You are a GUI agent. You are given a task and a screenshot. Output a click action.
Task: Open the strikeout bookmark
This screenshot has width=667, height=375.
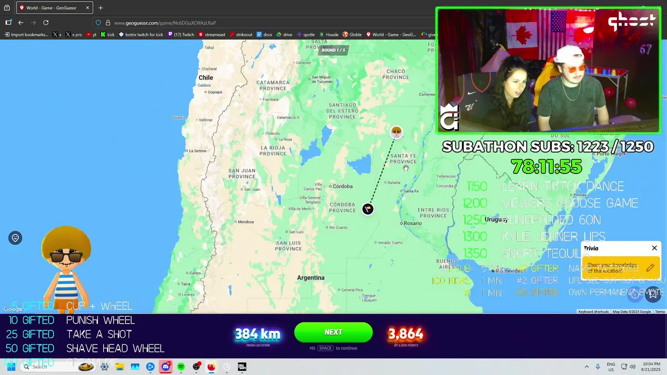(241, 35)
